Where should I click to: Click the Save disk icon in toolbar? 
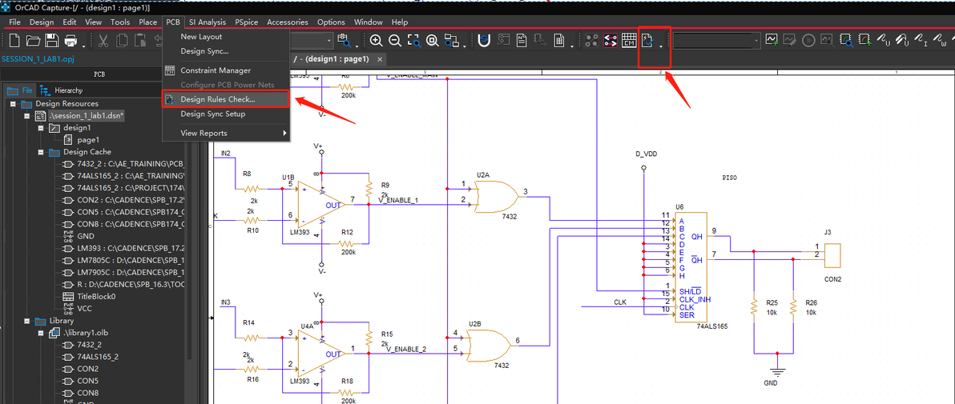pyautogui.click(x=52, y=41)
